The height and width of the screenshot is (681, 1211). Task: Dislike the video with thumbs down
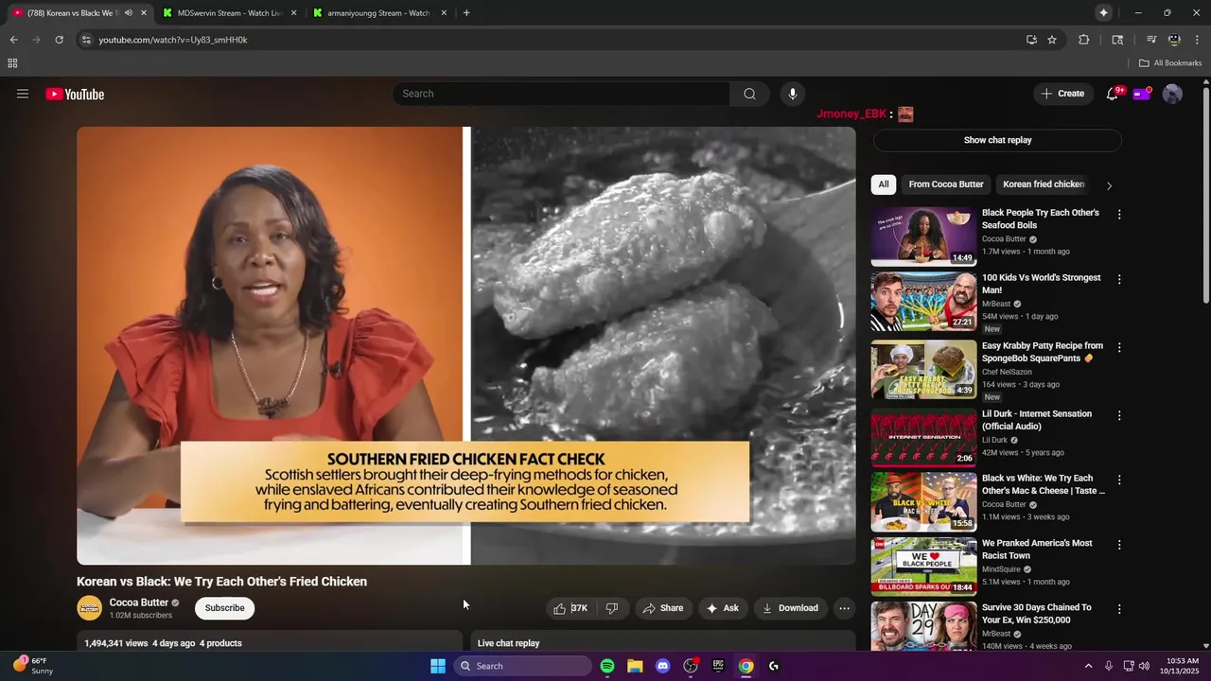pos(612,608)
